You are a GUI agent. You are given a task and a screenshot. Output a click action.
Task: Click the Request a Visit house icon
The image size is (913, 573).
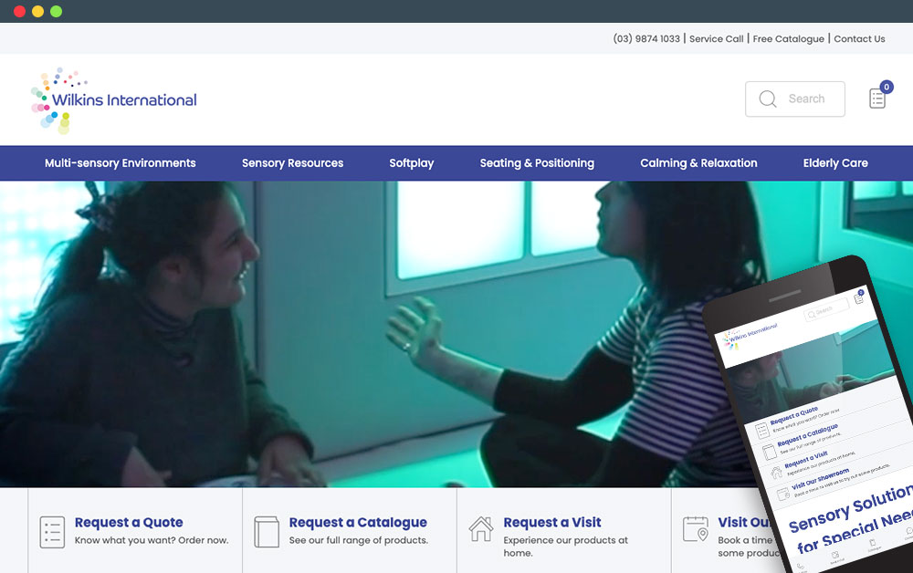pyautogui.click(x=481, y=529)
